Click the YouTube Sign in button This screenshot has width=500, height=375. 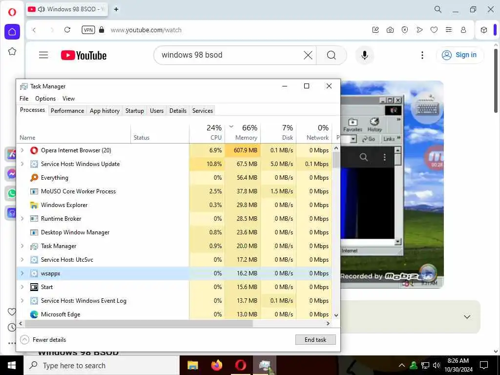[459, 55]
